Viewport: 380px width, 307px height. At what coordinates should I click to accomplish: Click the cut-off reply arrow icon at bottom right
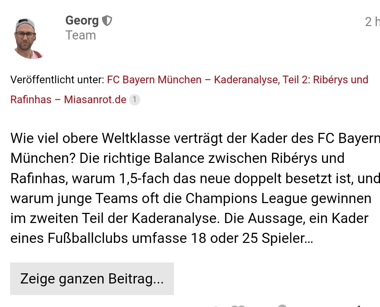point(359,306)
